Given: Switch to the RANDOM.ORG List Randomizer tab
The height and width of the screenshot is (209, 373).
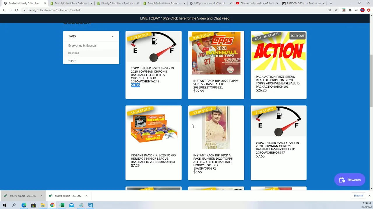Looking at the screenshot, I should 304,3.
